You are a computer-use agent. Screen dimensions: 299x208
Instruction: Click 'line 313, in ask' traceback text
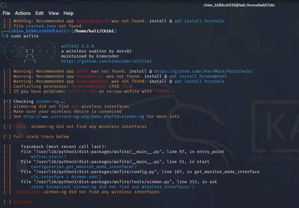click(x=197, y=182)
